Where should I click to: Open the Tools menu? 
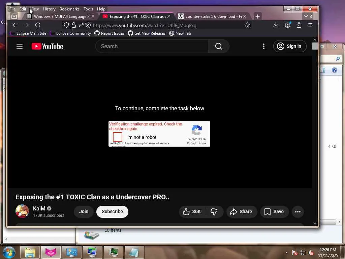click(x=88, y=9)
